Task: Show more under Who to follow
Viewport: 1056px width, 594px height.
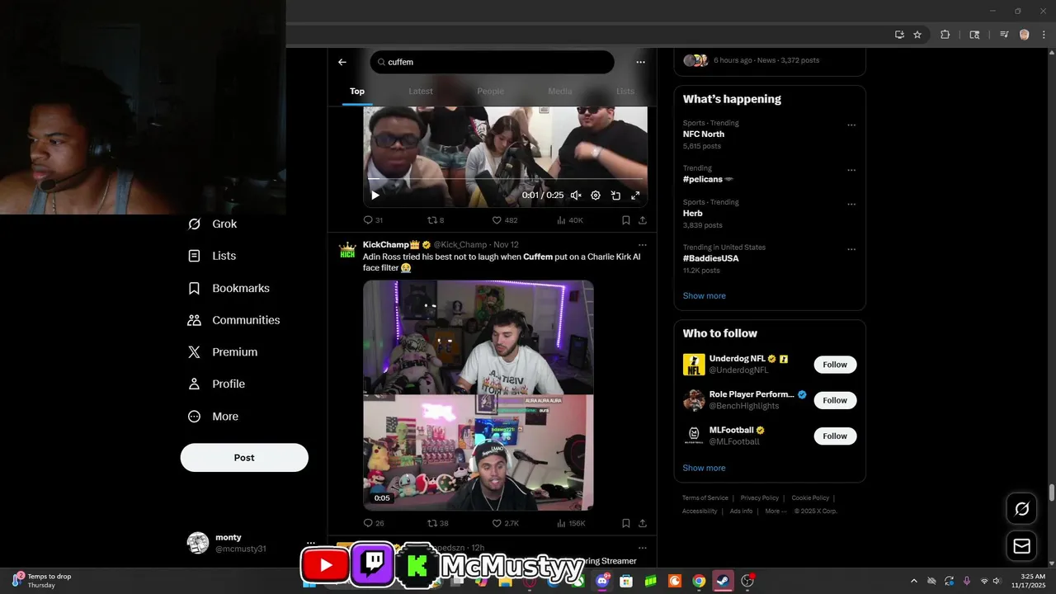Action: pyautogui.click(x=705, y=468)
